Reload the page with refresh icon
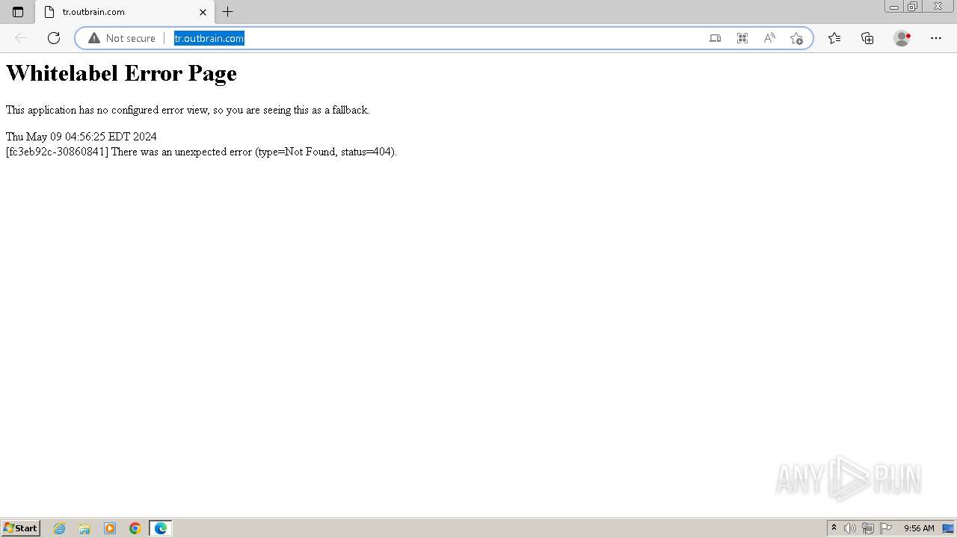 click(x=54, y=38)
